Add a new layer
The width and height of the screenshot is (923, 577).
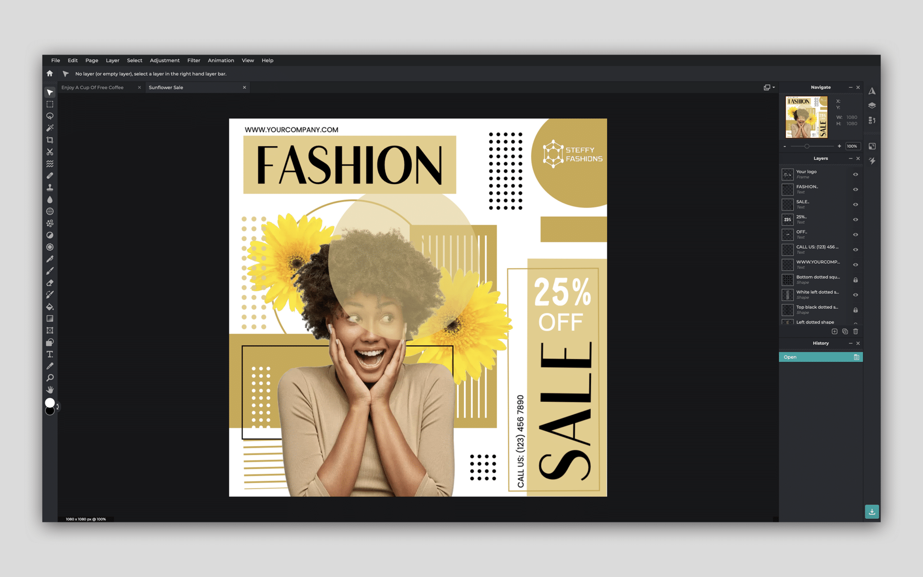[x=834, y=331]
